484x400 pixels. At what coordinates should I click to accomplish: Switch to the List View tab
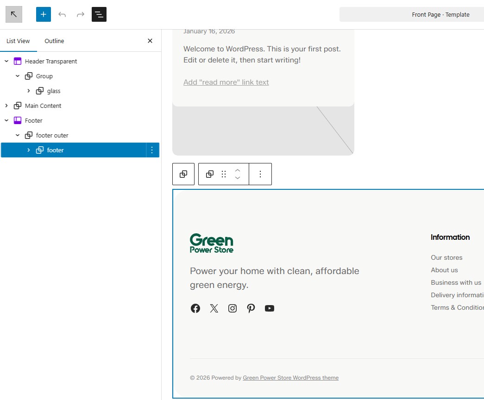(x=18, y=41)
